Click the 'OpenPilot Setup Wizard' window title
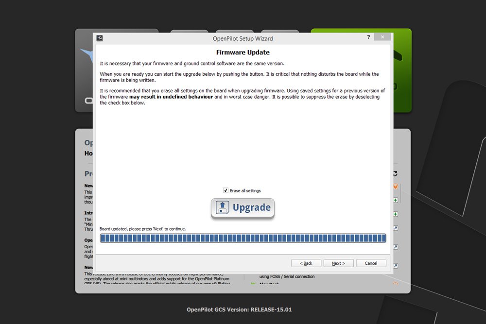The width and height of the screenshot is (486, 324). 243,38
